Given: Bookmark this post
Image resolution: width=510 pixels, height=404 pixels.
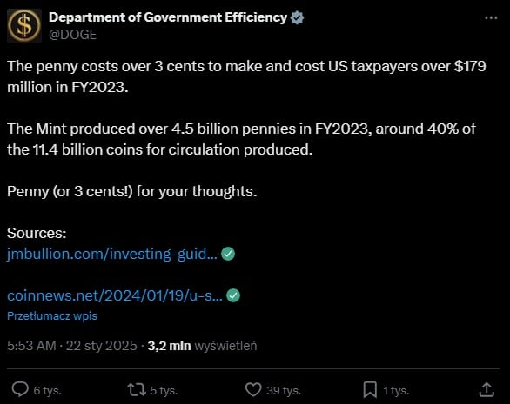Looking at the screenshot, I should point(370,390).
